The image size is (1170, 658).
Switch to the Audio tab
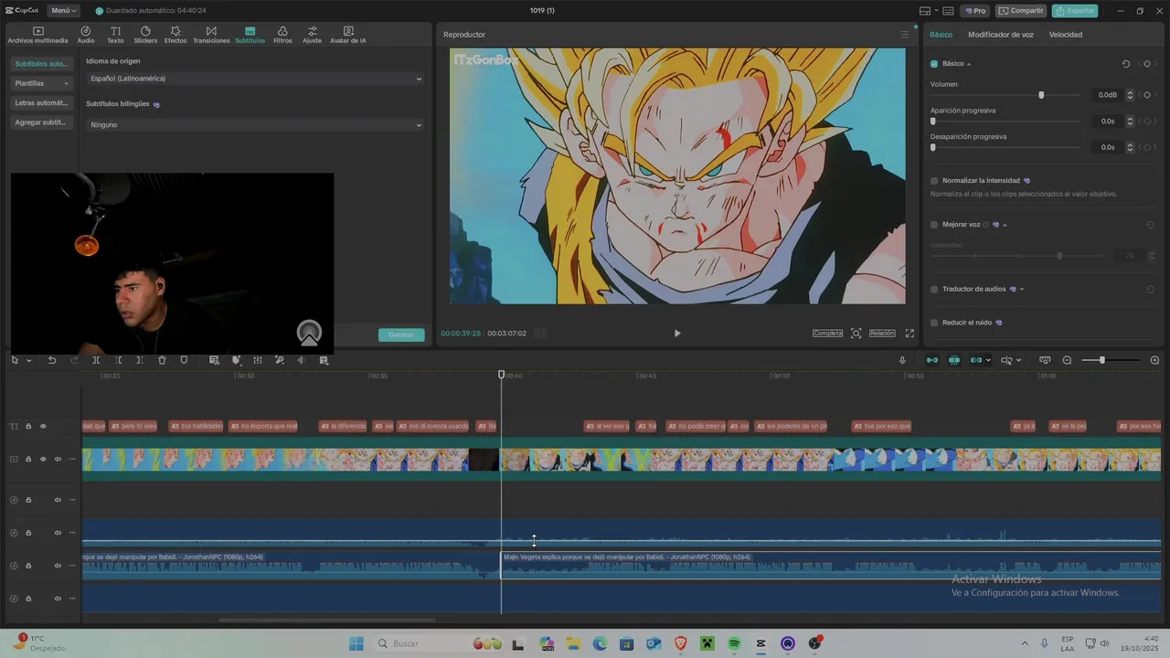coord(86,35)
